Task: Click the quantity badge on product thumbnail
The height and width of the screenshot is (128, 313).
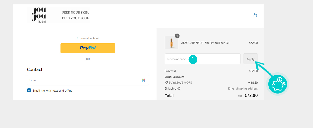Action: pyautogui.click(x=177, y=36)
